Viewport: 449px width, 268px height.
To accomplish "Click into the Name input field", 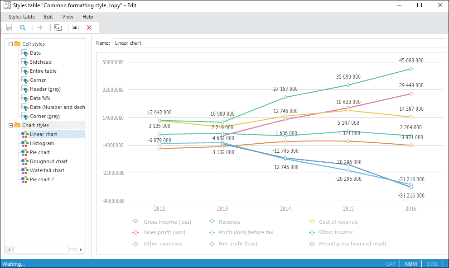I will [x=279, y=43].
